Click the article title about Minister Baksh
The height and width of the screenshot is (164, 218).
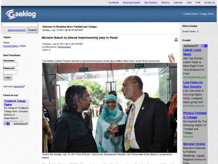[x=80, y=38]
